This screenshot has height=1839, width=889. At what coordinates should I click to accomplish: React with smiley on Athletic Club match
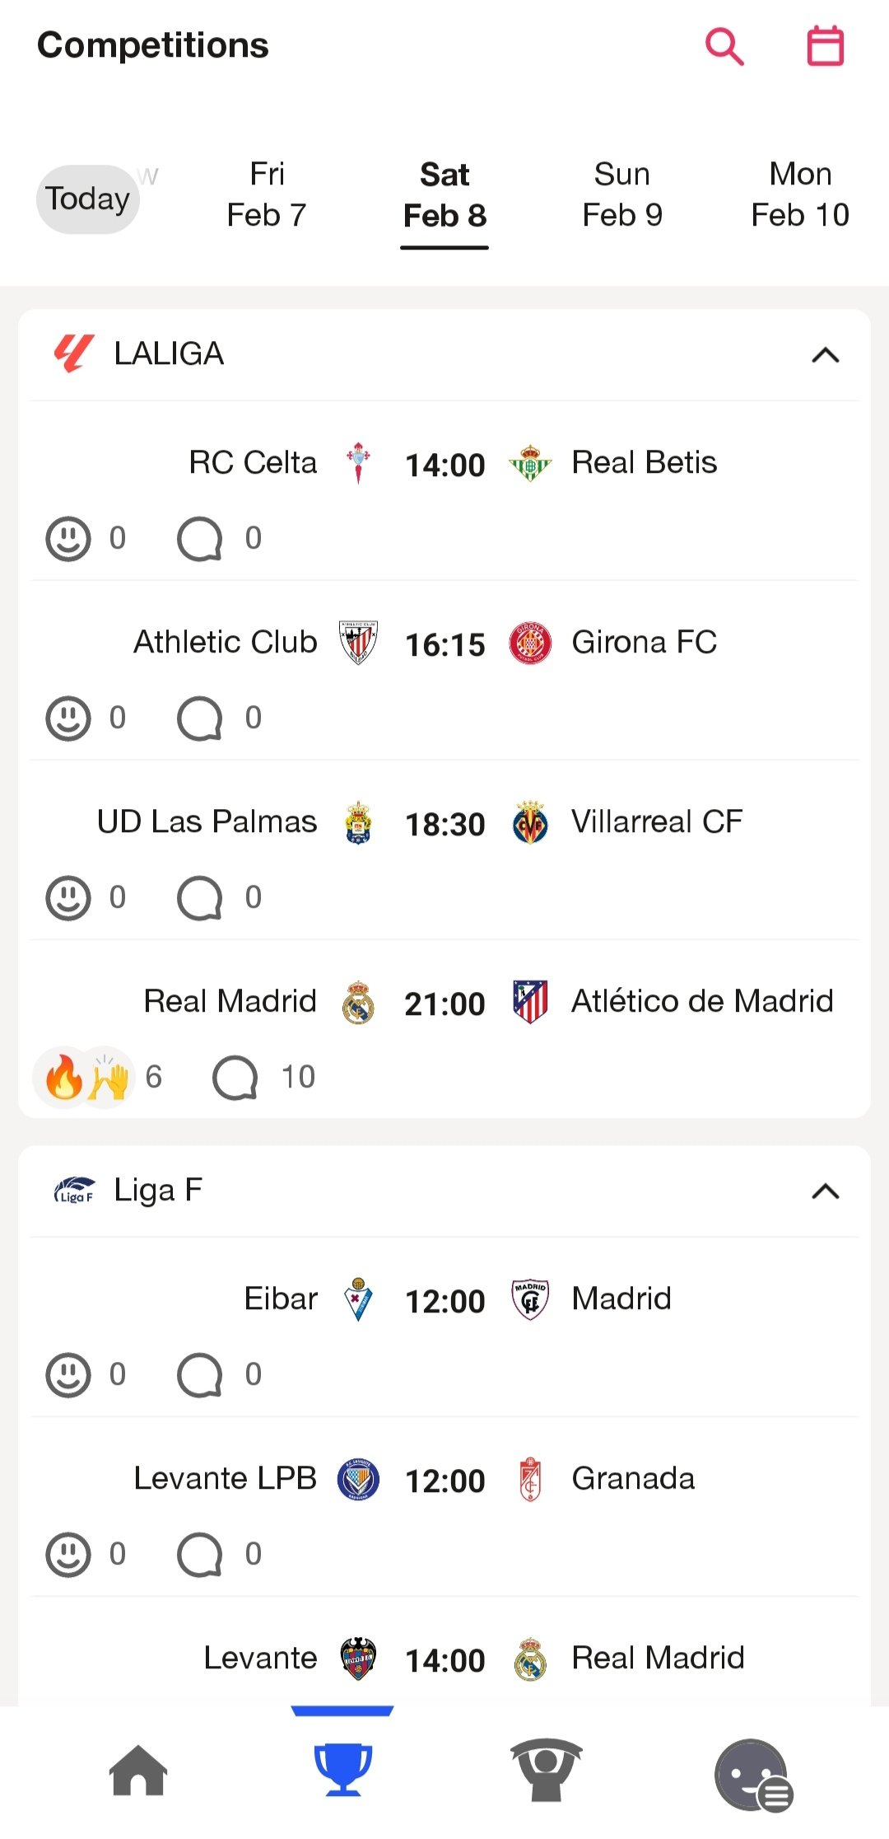68,718
